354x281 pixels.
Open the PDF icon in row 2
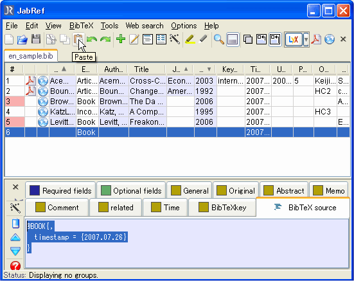pyautogui.click(x=30, y=91)
